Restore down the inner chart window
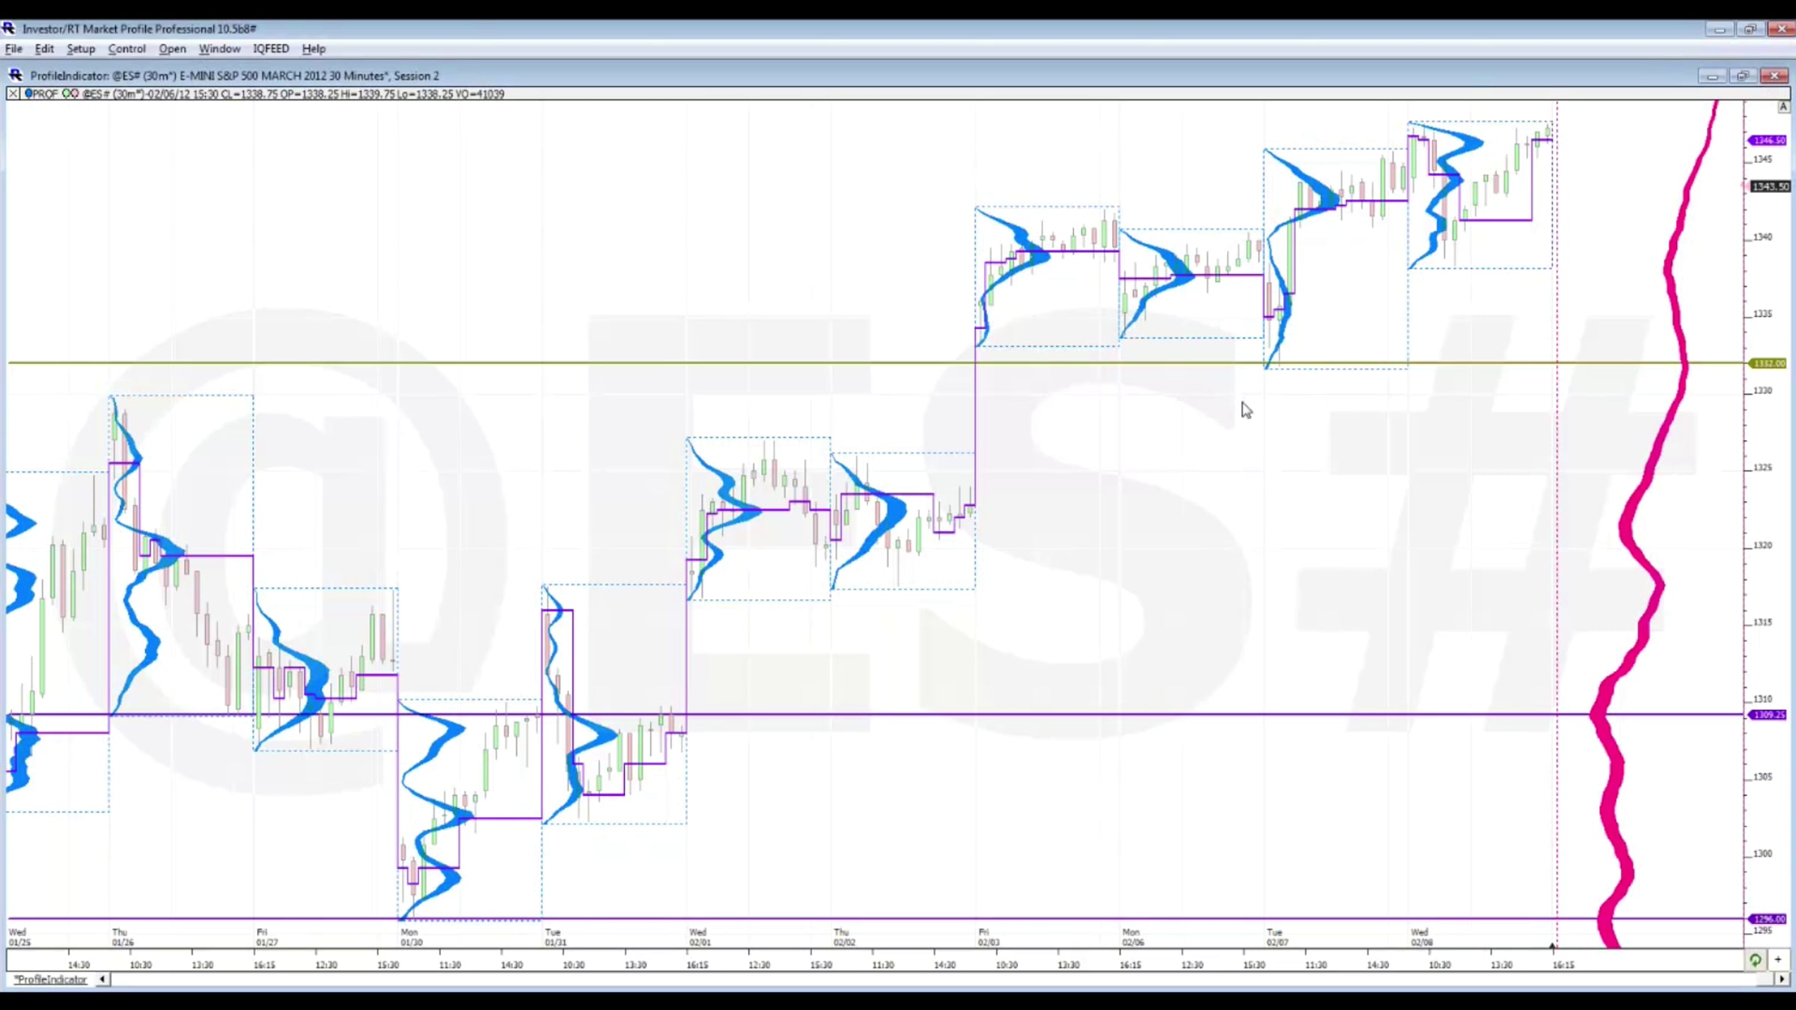 [1743, 76]
